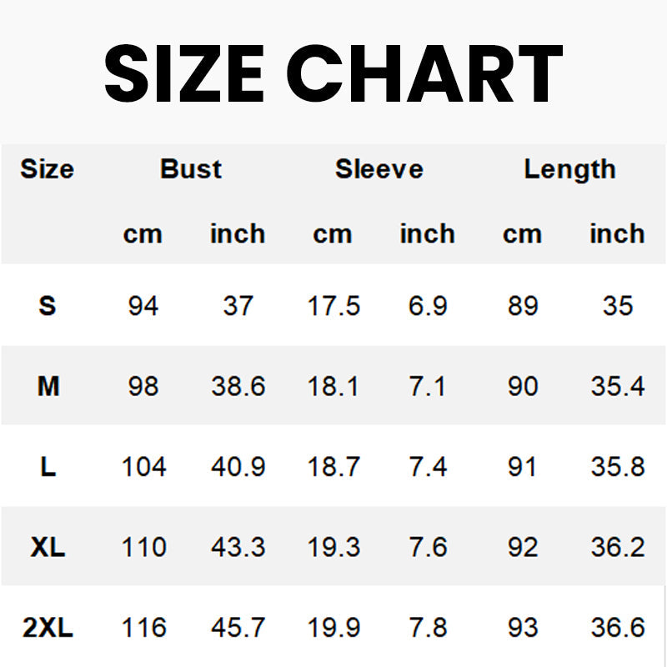667x667 pixels.
Task: Click the cm subheader under Sleeve
Action: coord(333,234)
